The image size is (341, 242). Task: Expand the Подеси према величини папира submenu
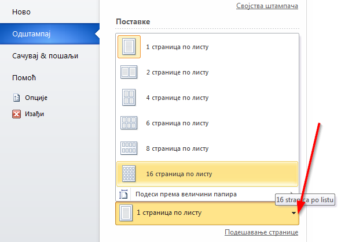click(291, 193)
